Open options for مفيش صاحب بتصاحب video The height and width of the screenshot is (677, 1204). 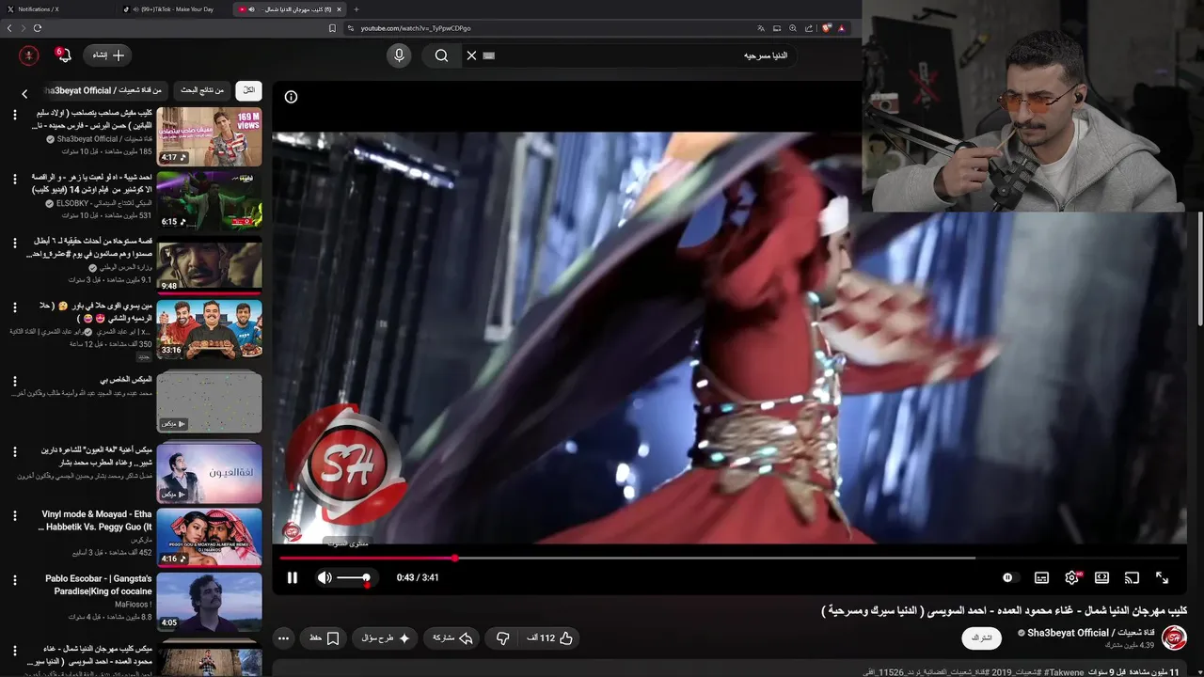(x=15, y=114)
